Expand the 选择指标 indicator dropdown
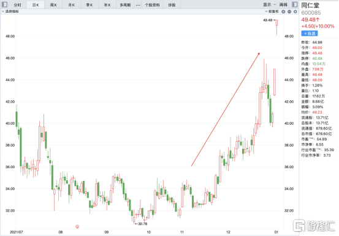This screenshot has width=339, height=236. click(10, 12)
